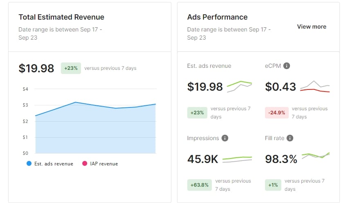This screenshot has width=348, height=203.
Task: Click the -24.9% eCPM change badge
Action: (x=277, y=113)
